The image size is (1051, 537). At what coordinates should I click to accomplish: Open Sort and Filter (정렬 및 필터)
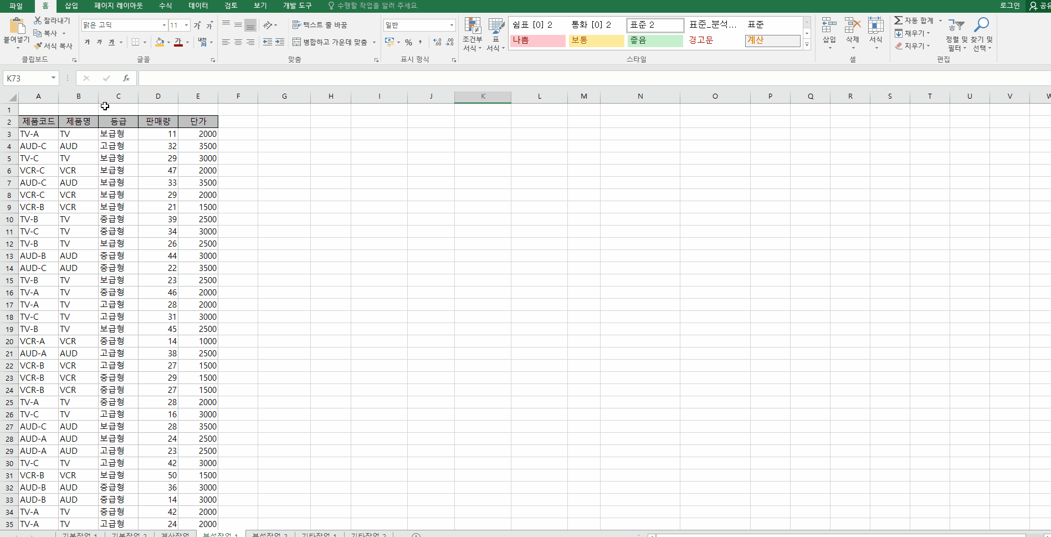point(956,34)
